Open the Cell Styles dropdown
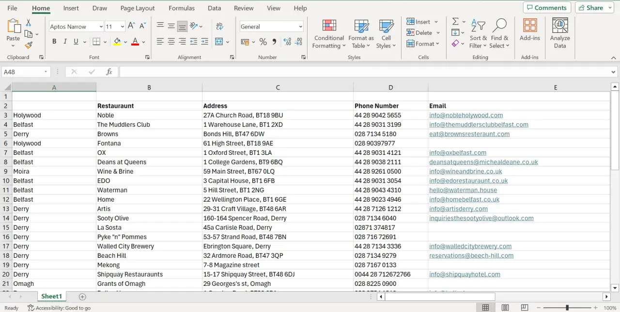This screenshot has height=312, width=620. [386, 34]
